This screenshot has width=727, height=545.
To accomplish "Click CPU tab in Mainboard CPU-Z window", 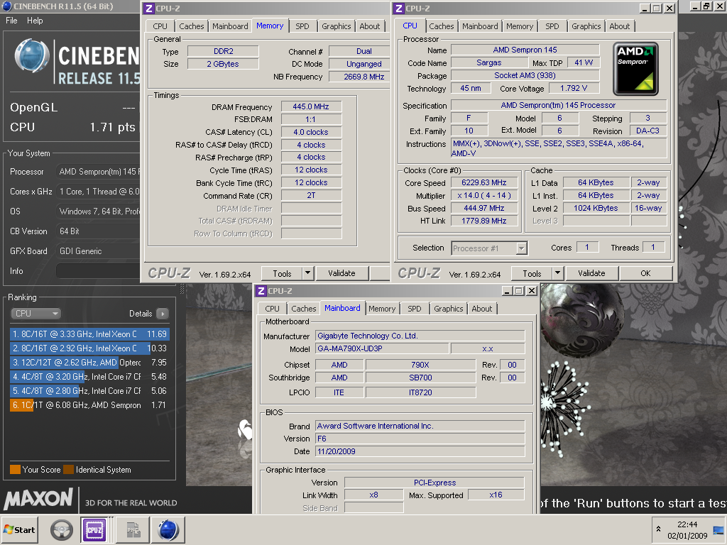I will (x=272, y=309).
